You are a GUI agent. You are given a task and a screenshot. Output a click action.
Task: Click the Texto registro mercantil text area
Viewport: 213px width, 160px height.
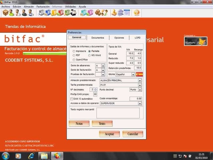point(118,113)
